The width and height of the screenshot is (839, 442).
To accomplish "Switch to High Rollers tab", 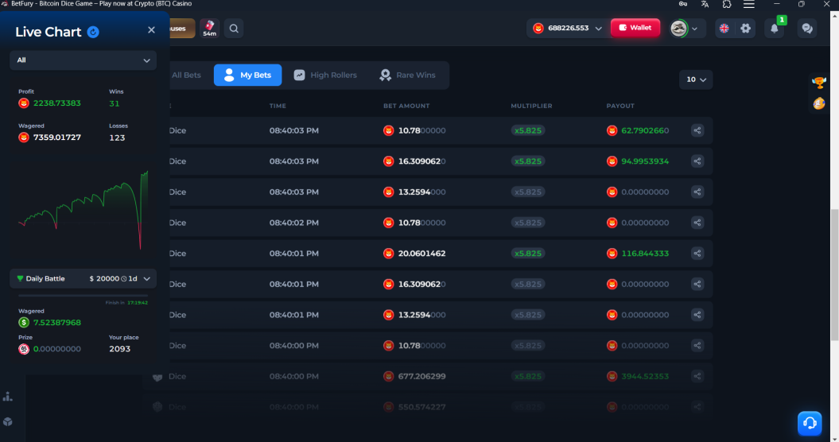I will coord(325,75).
